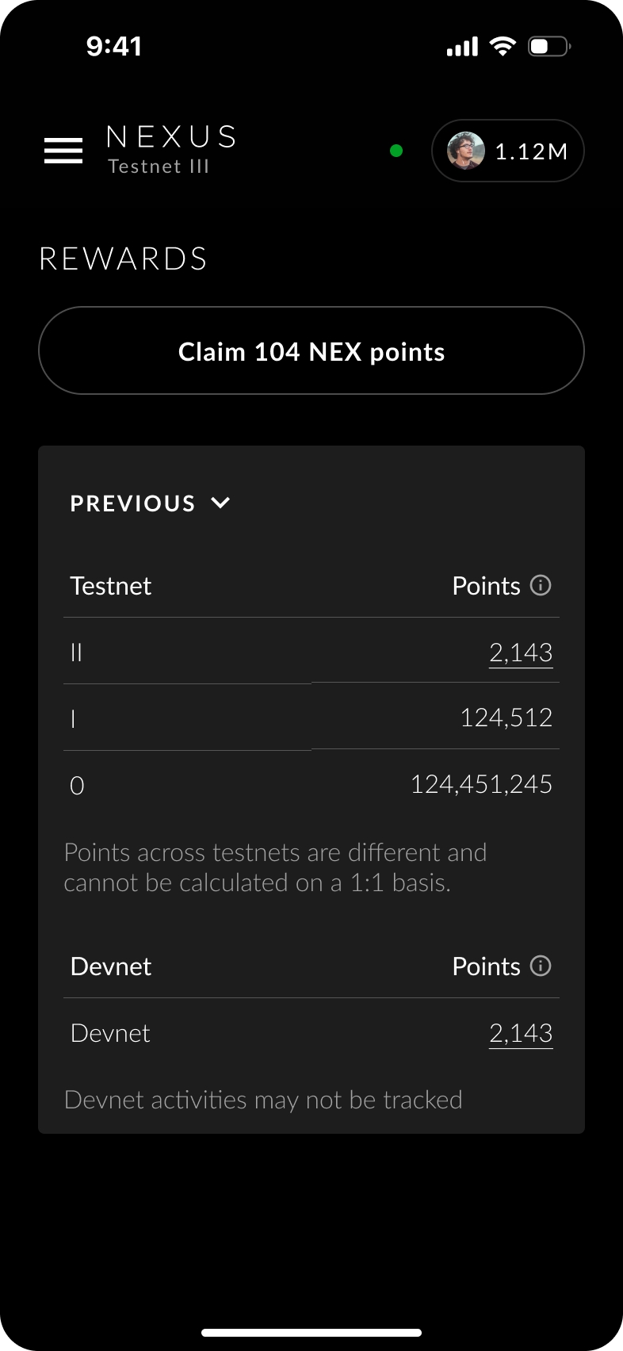Tap the cellular signal bars icon
Viewport: 623px width, 1351px height.
463,47
